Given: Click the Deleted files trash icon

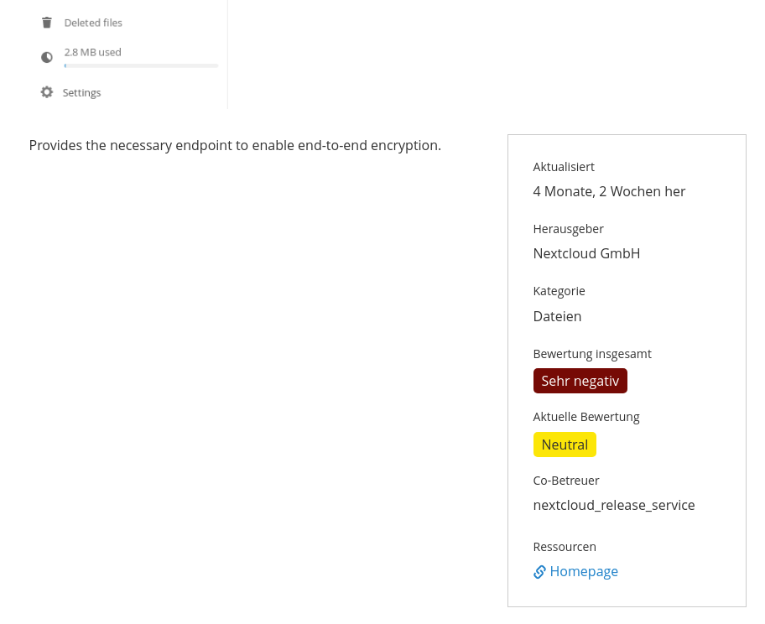Looking at the screenshot, I should click(47, 23).
